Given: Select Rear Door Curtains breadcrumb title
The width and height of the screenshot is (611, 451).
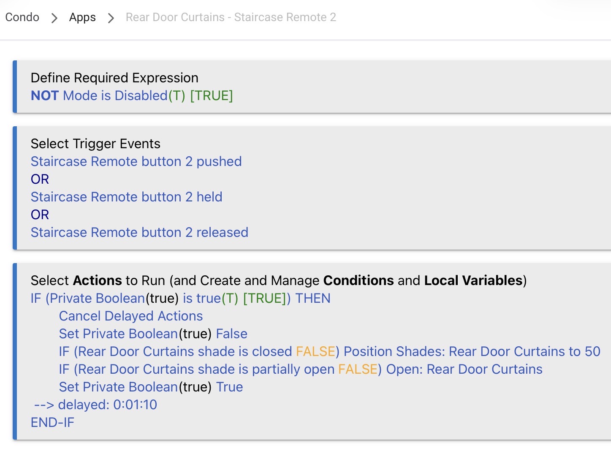Looking at the screenshot, I should pos(231,17).
